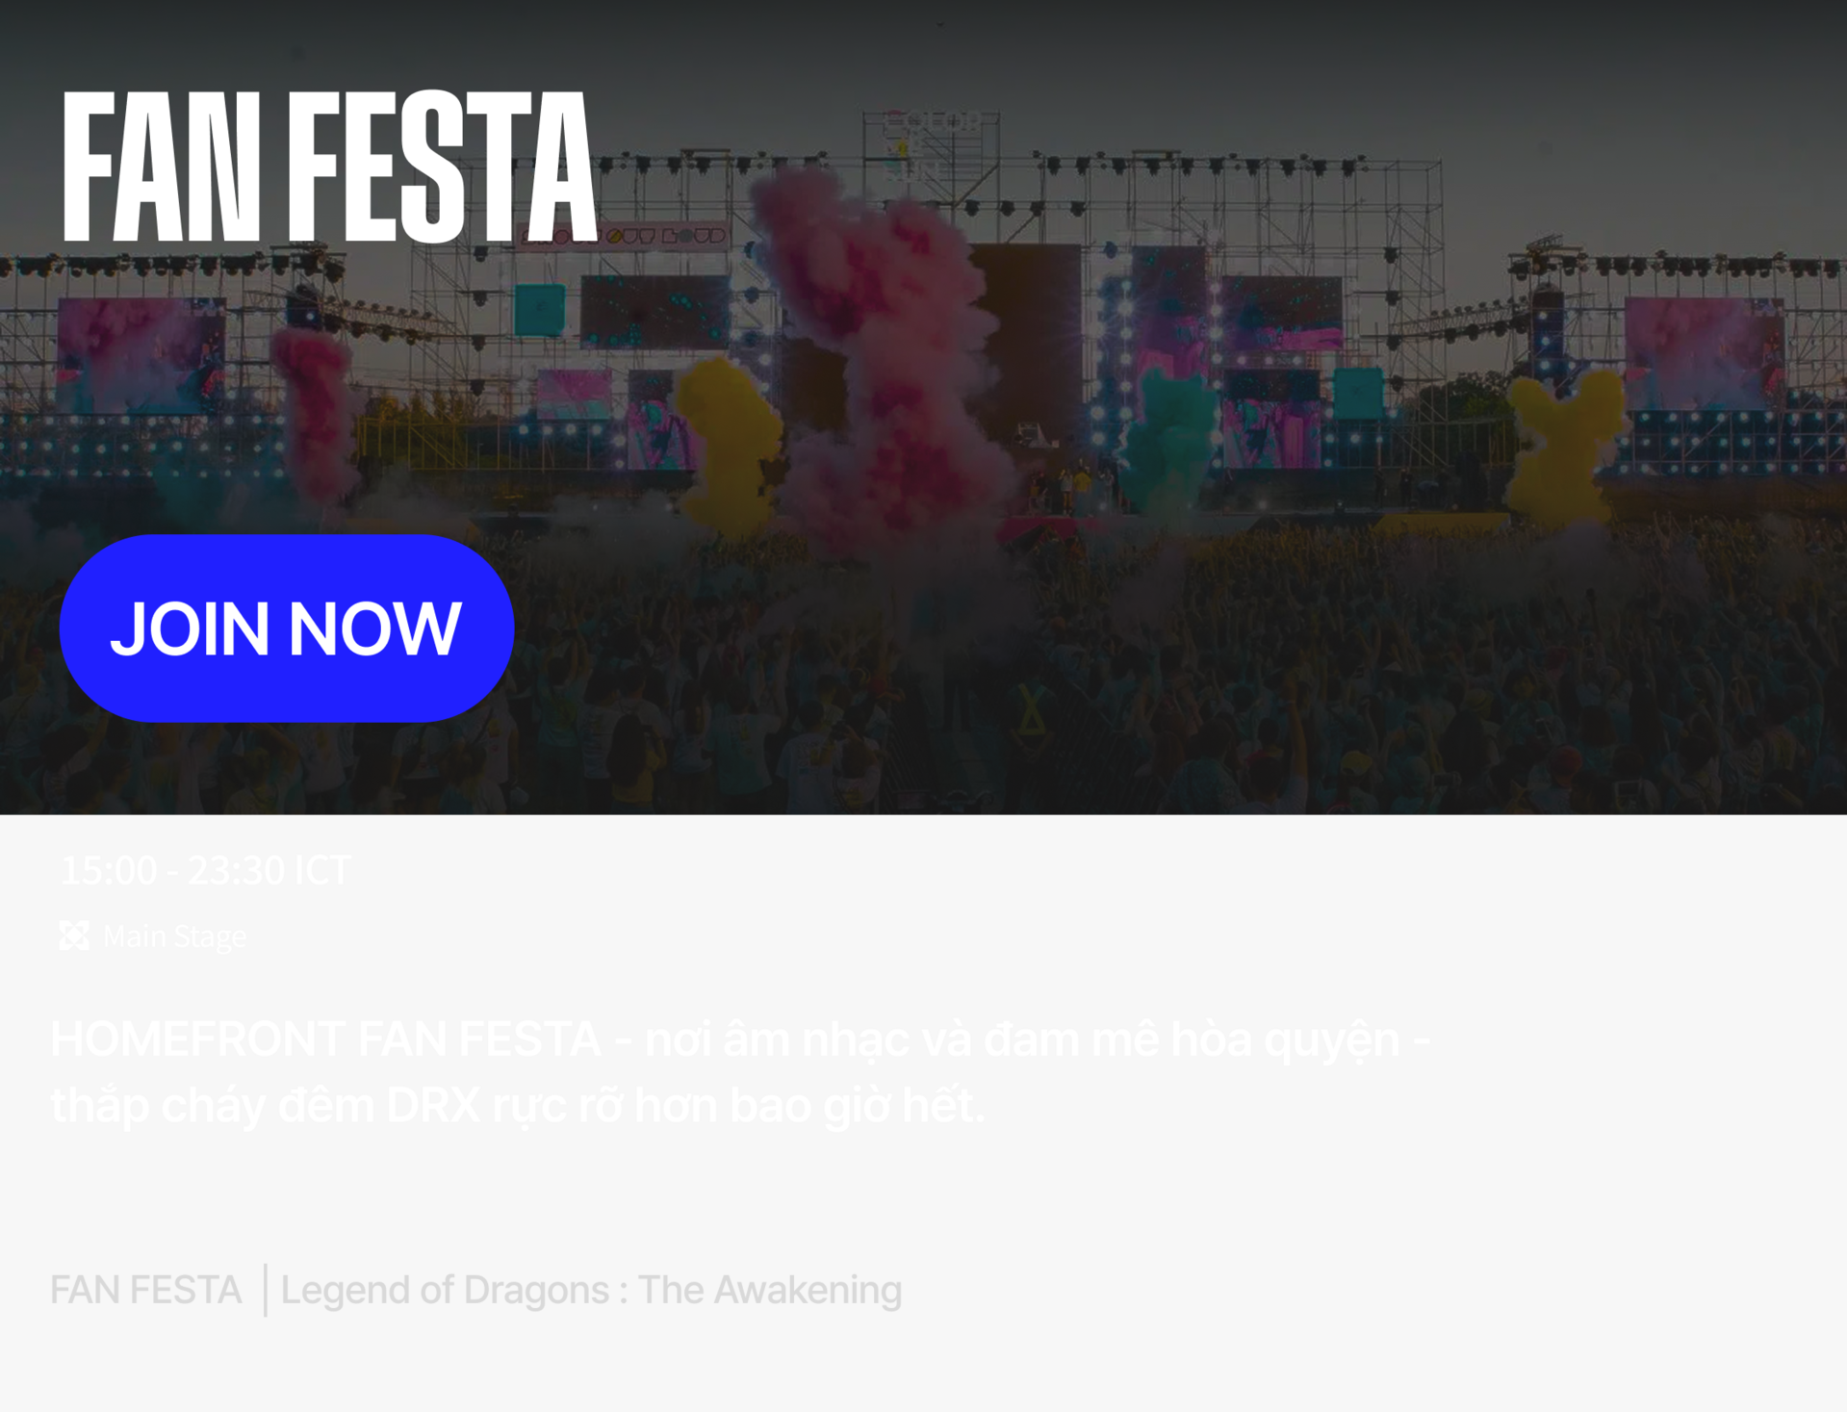Click the blue JOIN NOW button
The image size is (1847, 1412).
(287, 629)
